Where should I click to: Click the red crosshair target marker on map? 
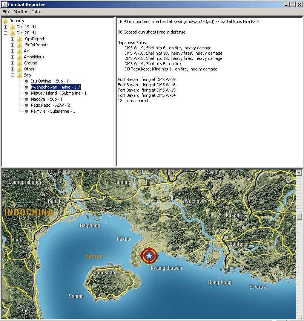click(149, 255)
